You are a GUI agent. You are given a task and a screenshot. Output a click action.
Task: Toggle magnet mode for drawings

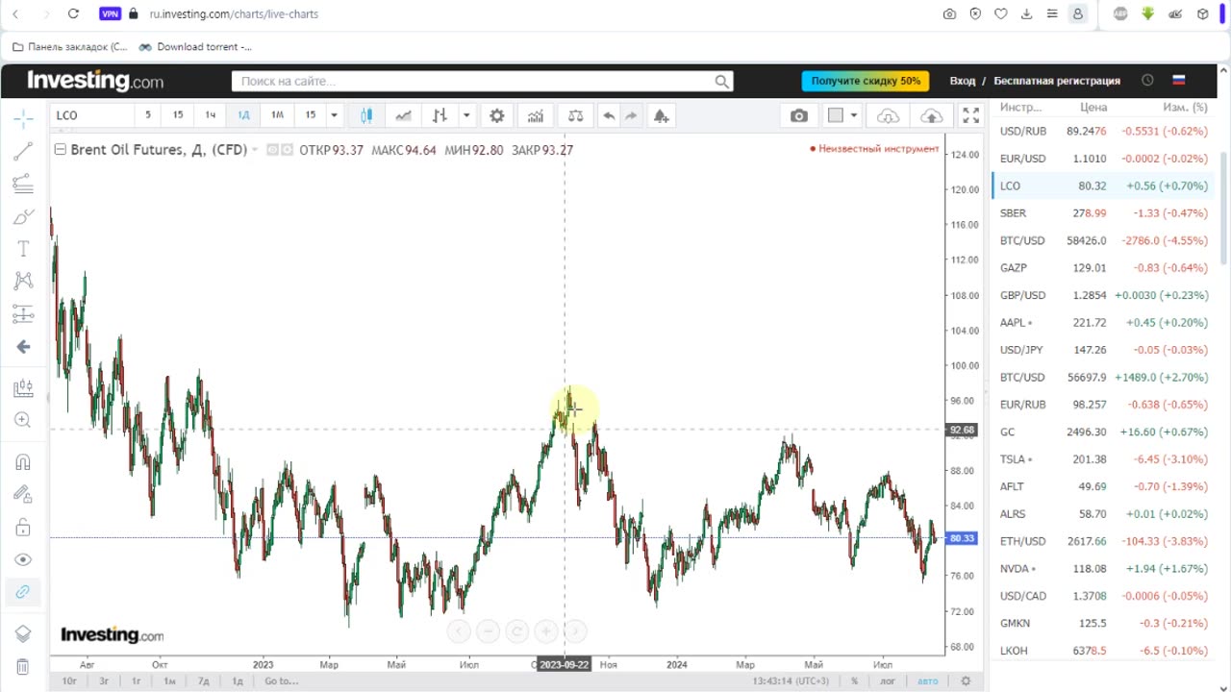tap(23, 462)
